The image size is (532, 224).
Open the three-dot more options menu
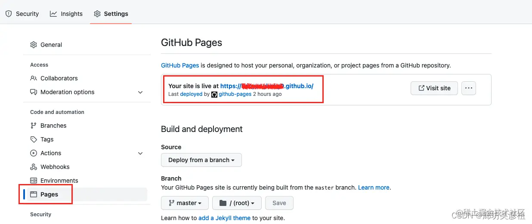[x=469, y=88]
